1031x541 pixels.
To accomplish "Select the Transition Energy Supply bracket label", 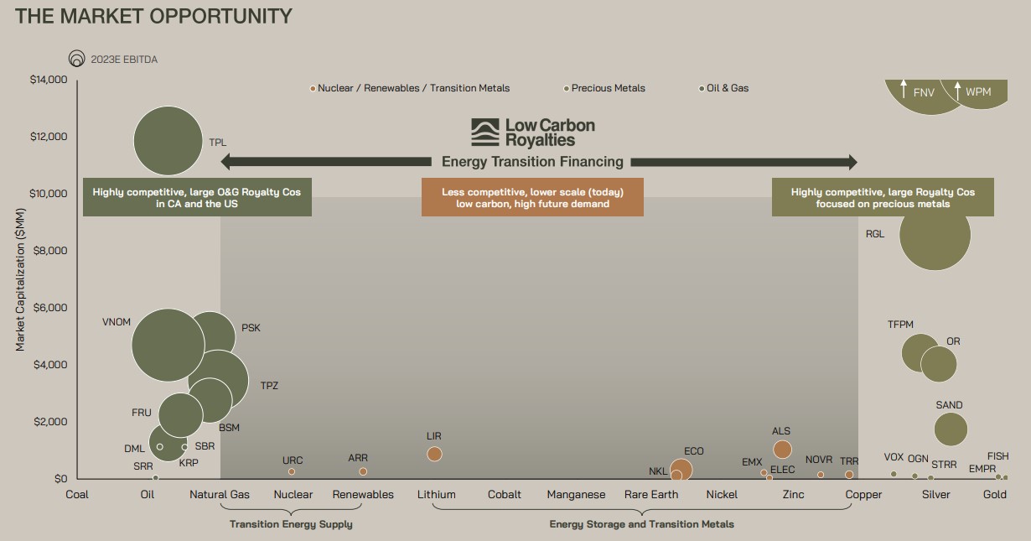I will click(291, 524).
